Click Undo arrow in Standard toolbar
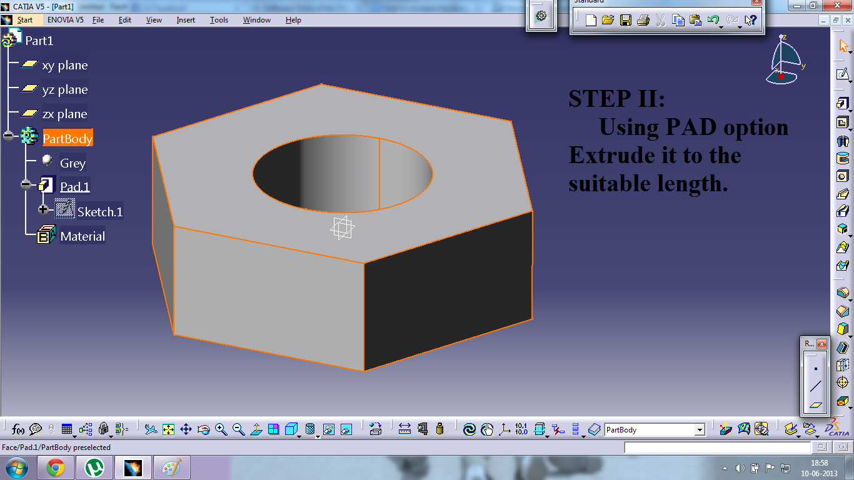The width and height of the screenshot is (854, 480). pos(713,20)
